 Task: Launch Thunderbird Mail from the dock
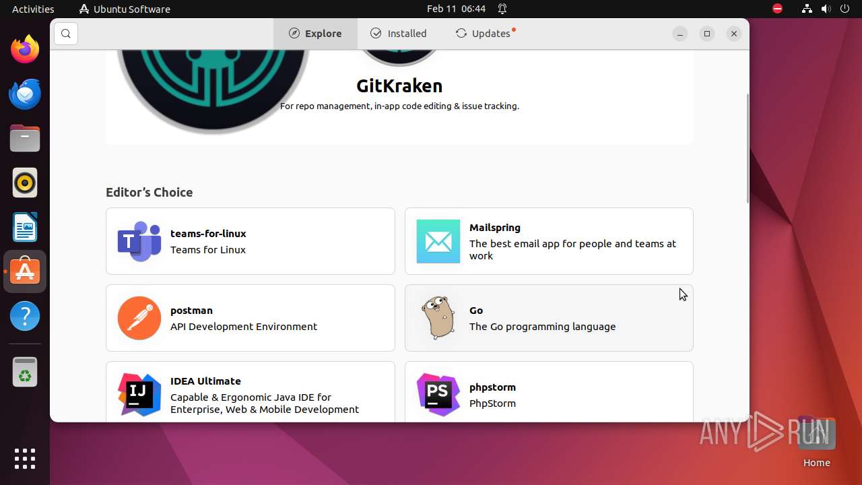(x=25, y=94)
